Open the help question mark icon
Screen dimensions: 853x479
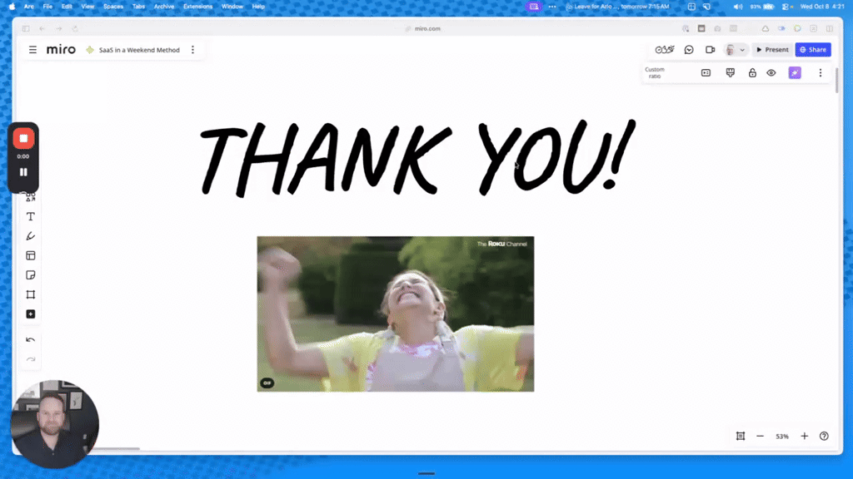(x=824, y=436)
